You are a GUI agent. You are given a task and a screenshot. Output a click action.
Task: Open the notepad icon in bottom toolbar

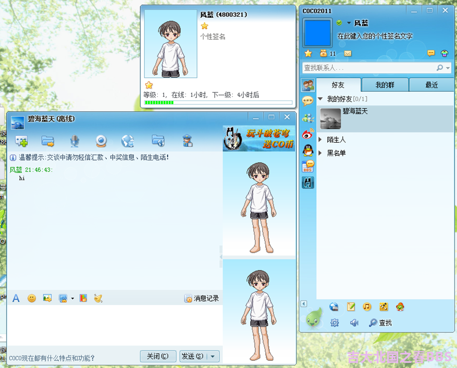pos(351,306)
